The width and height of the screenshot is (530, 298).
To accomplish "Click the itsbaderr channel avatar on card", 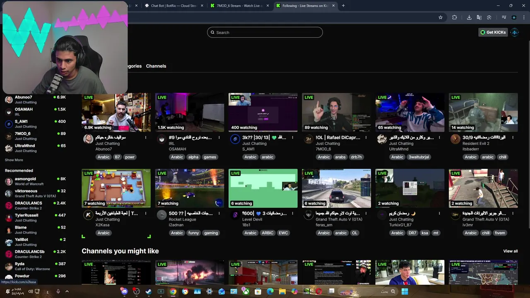I will pos(455,139).
